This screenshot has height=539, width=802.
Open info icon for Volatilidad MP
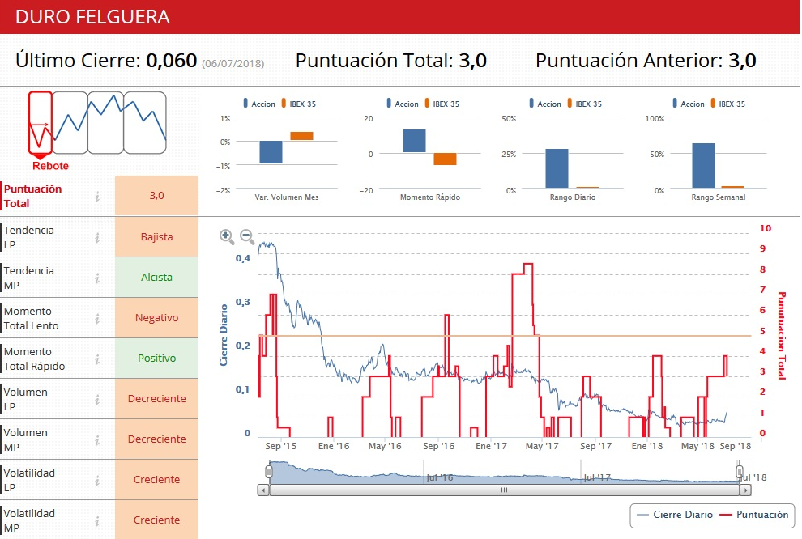[97, 520]
